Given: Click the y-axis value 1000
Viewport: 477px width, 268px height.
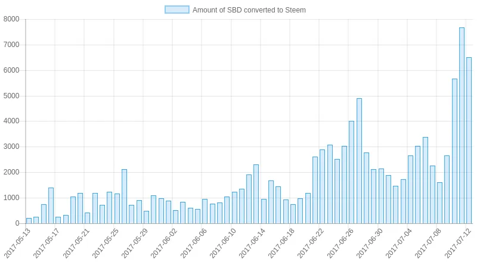Looking at the screenshot, I should [x=11, y=198].
